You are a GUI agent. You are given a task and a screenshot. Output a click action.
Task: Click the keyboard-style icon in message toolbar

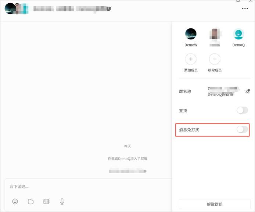click(x=46, y=201)
